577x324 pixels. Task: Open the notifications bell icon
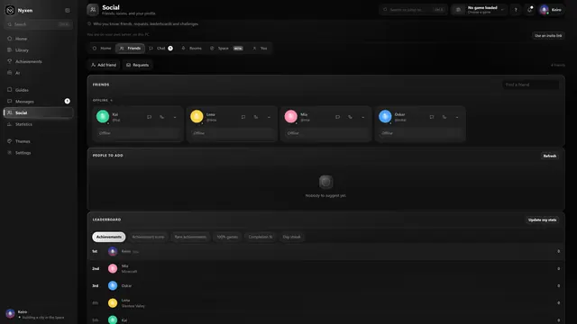[x=530, y=10]
